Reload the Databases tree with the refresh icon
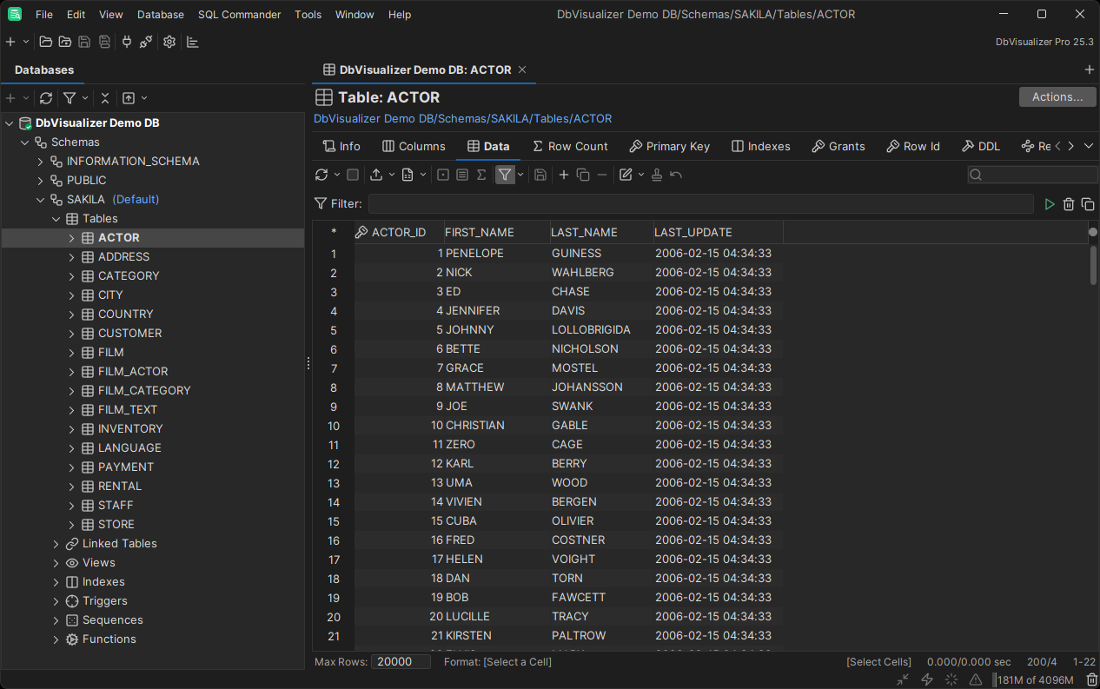The image size is (1100, 689). point(46,98)
